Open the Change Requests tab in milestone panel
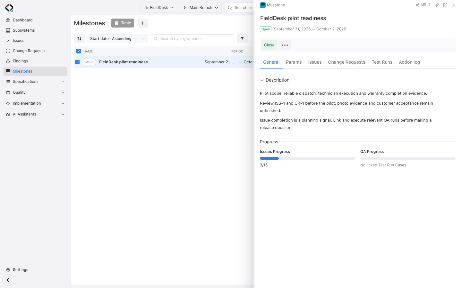Viewport: 462px width, 288px height. click(346, 62)
